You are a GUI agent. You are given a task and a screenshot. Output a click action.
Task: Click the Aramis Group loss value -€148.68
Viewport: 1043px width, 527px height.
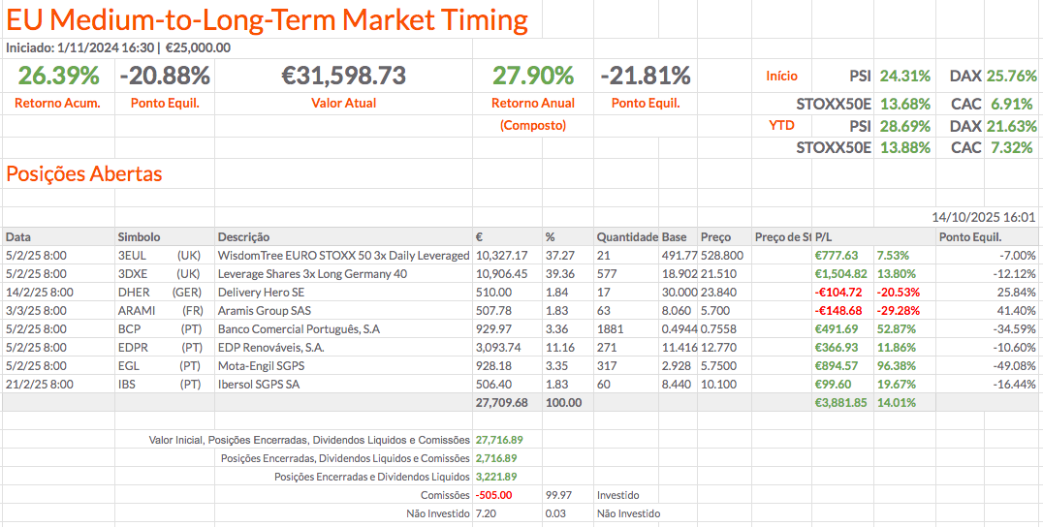838,310
